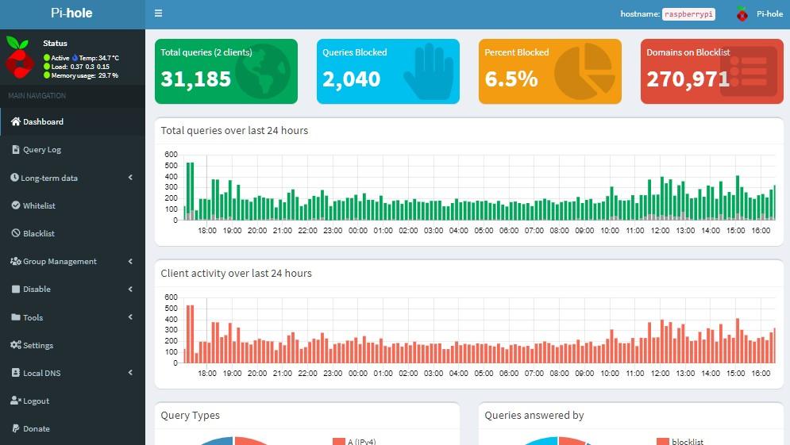
Task: Click the Domains on Blocklist 270,971 value
Action: pos(688,79)
